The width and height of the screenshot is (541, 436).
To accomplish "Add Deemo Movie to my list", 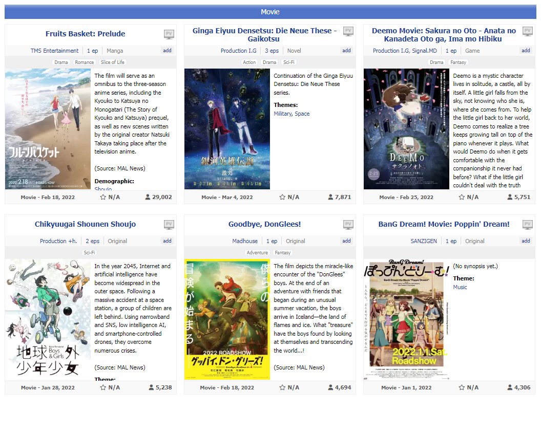I will point(526,50).
